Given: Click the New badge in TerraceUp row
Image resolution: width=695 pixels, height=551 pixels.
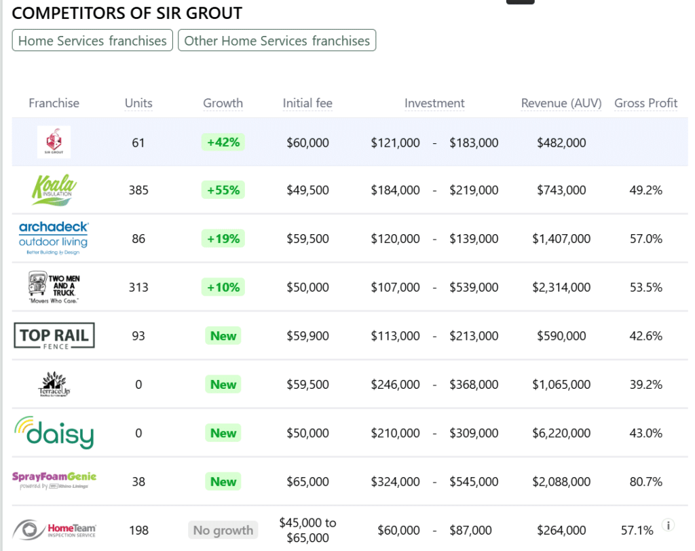Looking at the screenshot, I should click(223, 384).
